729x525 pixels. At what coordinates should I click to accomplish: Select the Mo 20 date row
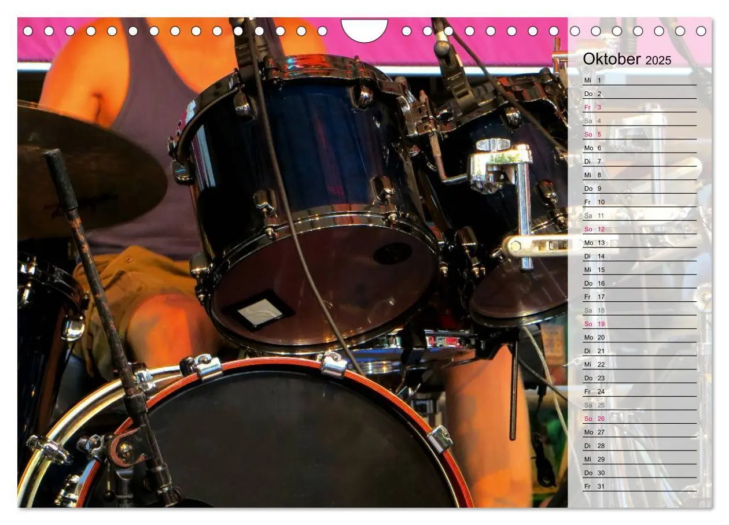tap(639, 337)
